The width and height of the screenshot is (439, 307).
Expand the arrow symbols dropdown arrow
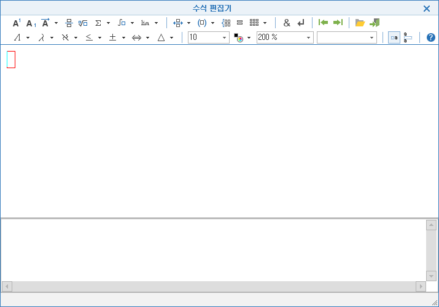pos(147,37)
